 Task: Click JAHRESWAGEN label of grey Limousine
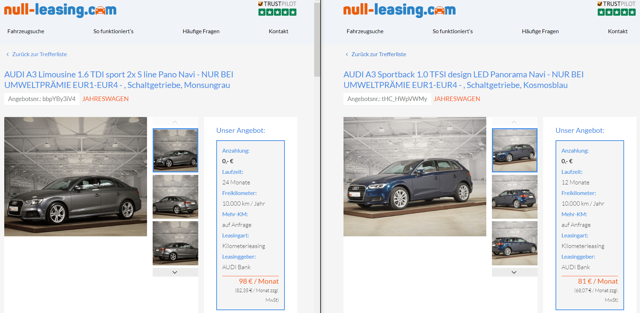(x=105, y=99)
